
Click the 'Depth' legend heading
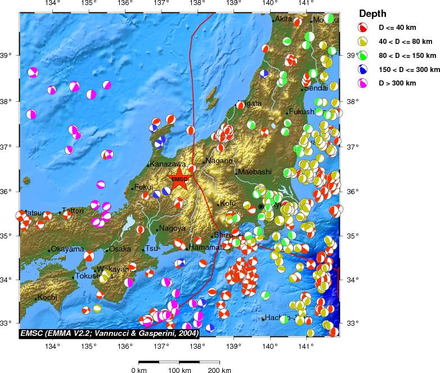point(372,14)
